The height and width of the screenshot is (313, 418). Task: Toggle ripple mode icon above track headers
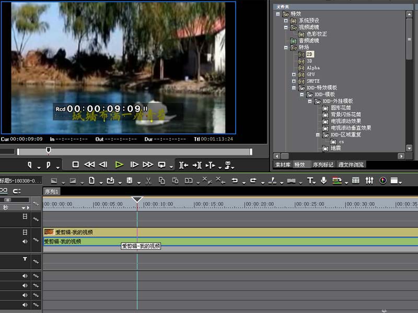pyautogui.click(x=4, y=190)
